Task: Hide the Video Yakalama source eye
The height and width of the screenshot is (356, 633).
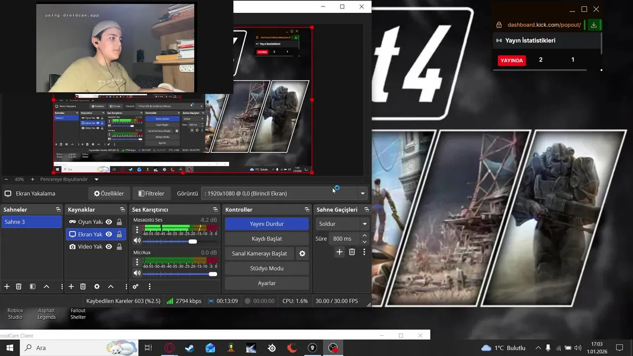Action: (x=109, y=247)
